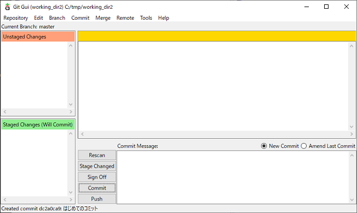This screenshot has width=357, height=213.
Task: Click right arrow of diff pane horizontal scrollbar
Action: [352, 134]
